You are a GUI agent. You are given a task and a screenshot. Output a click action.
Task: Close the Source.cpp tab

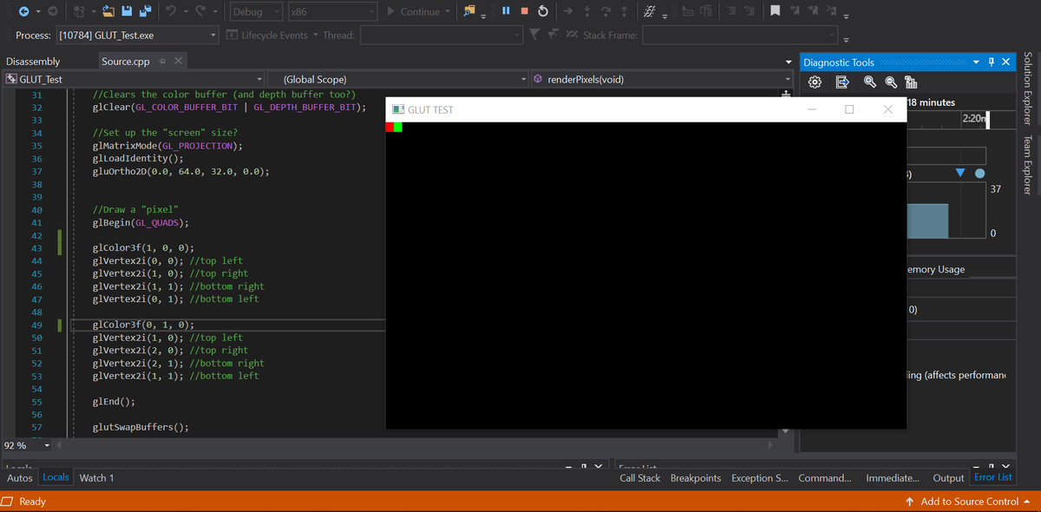tap(177, 62)
